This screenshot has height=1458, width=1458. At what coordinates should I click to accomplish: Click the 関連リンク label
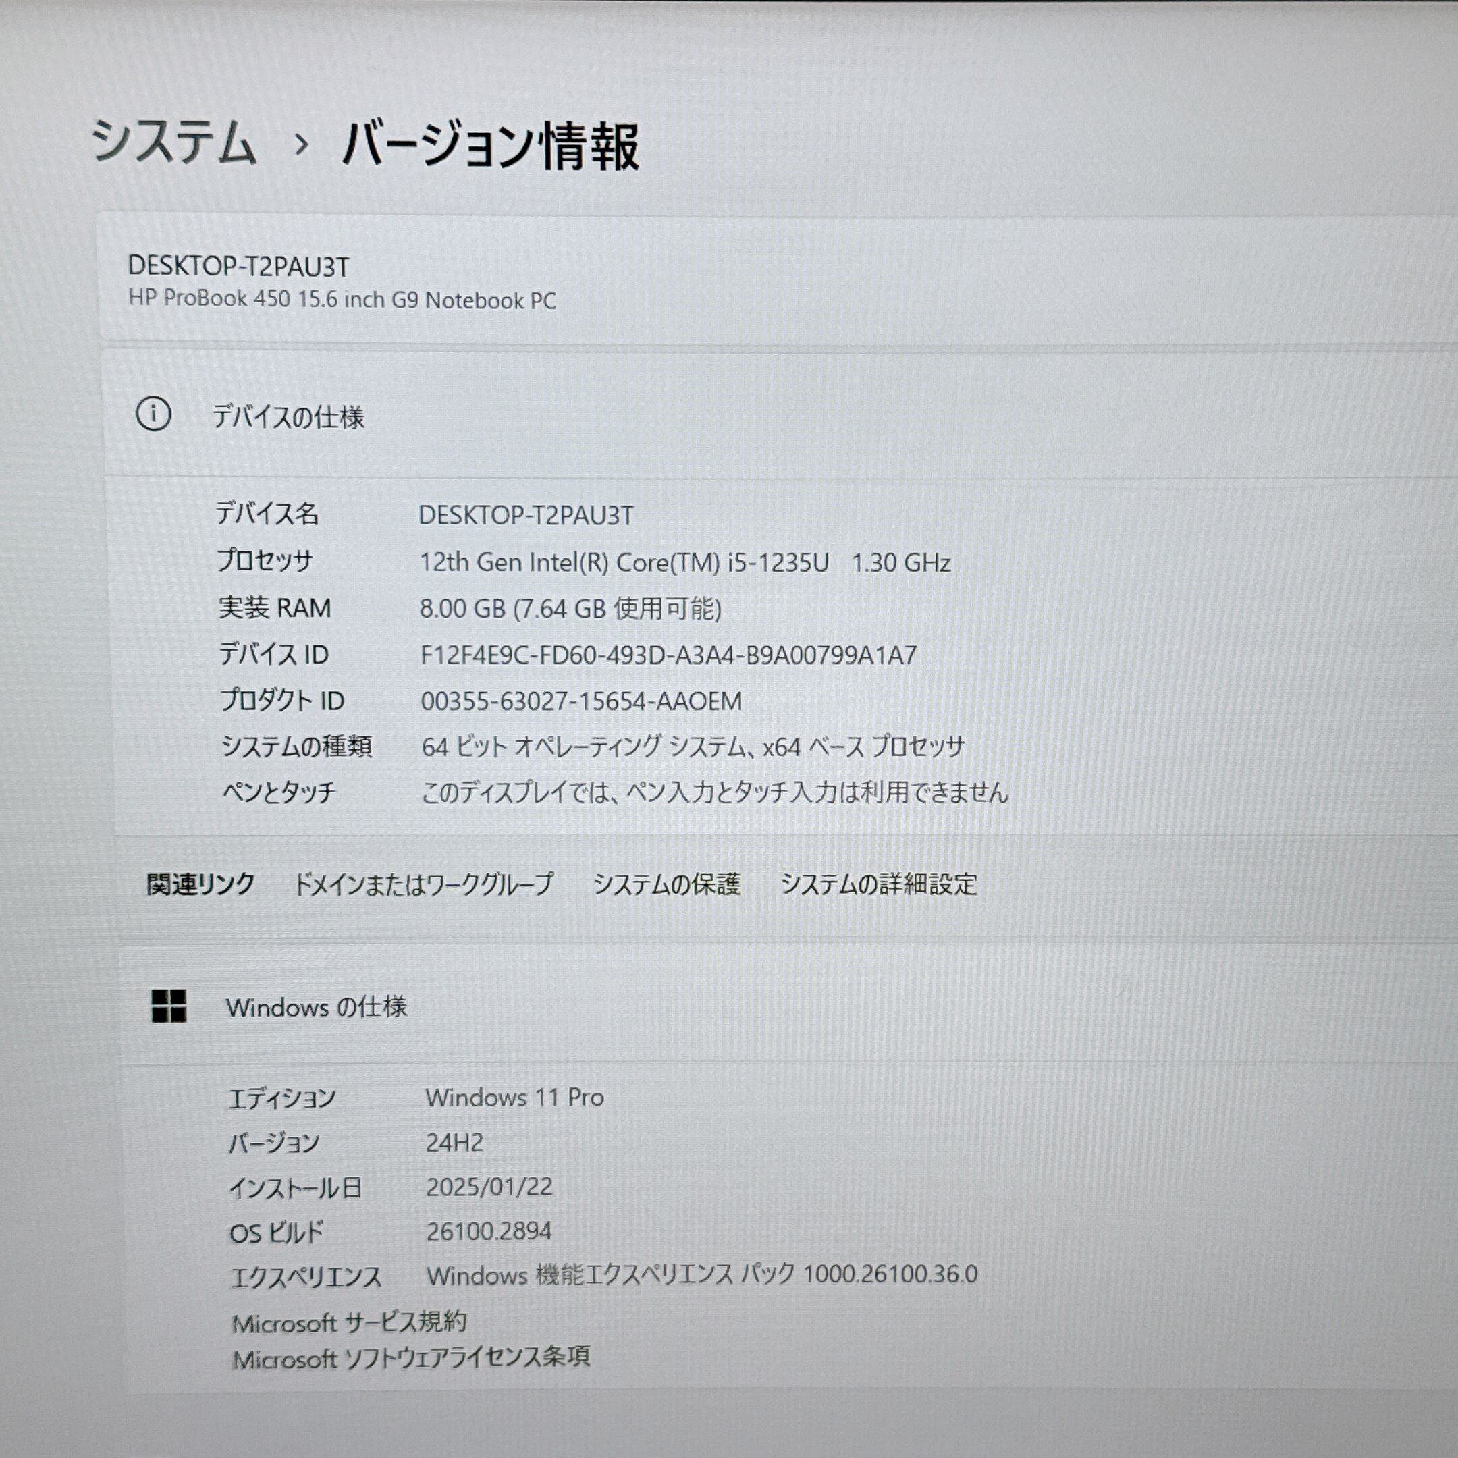200,884
